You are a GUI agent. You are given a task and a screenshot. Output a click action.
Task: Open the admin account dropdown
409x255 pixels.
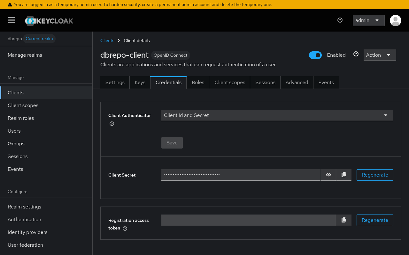click(368, 20)
